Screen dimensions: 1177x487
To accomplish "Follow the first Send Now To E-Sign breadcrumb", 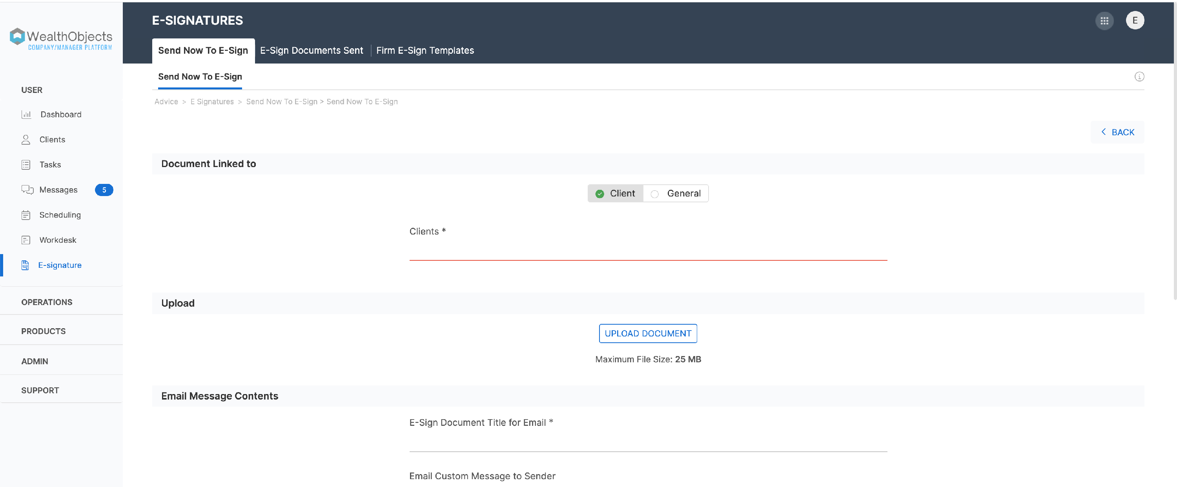I will point(281,102).
